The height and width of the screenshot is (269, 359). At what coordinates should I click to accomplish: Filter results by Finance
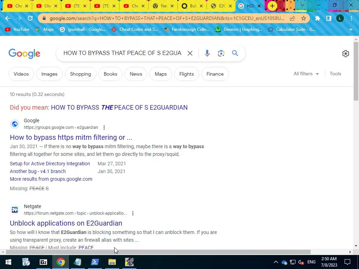pyautogui.click(x=215, y=74)
